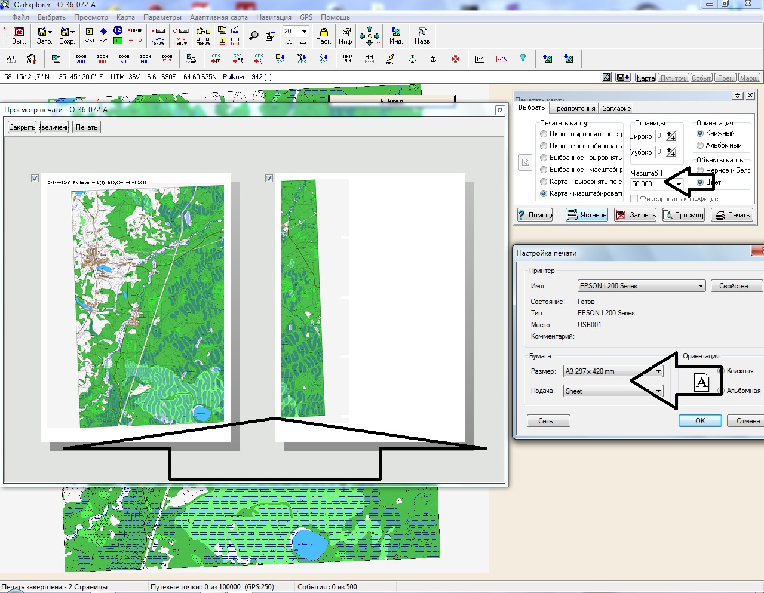This screenshot has height=593, width=764.
Task: Click the Zoom 200 toolbar icon
Action: [x=81, y=59]
